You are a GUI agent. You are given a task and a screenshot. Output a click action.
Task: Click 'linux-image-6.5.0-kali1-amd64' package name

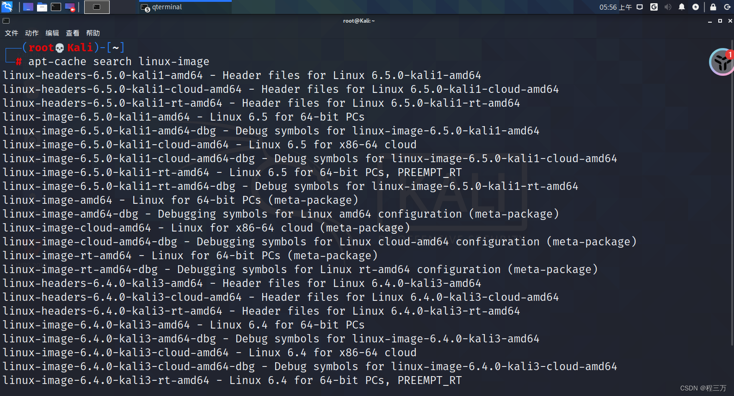(x=96, y=117)
